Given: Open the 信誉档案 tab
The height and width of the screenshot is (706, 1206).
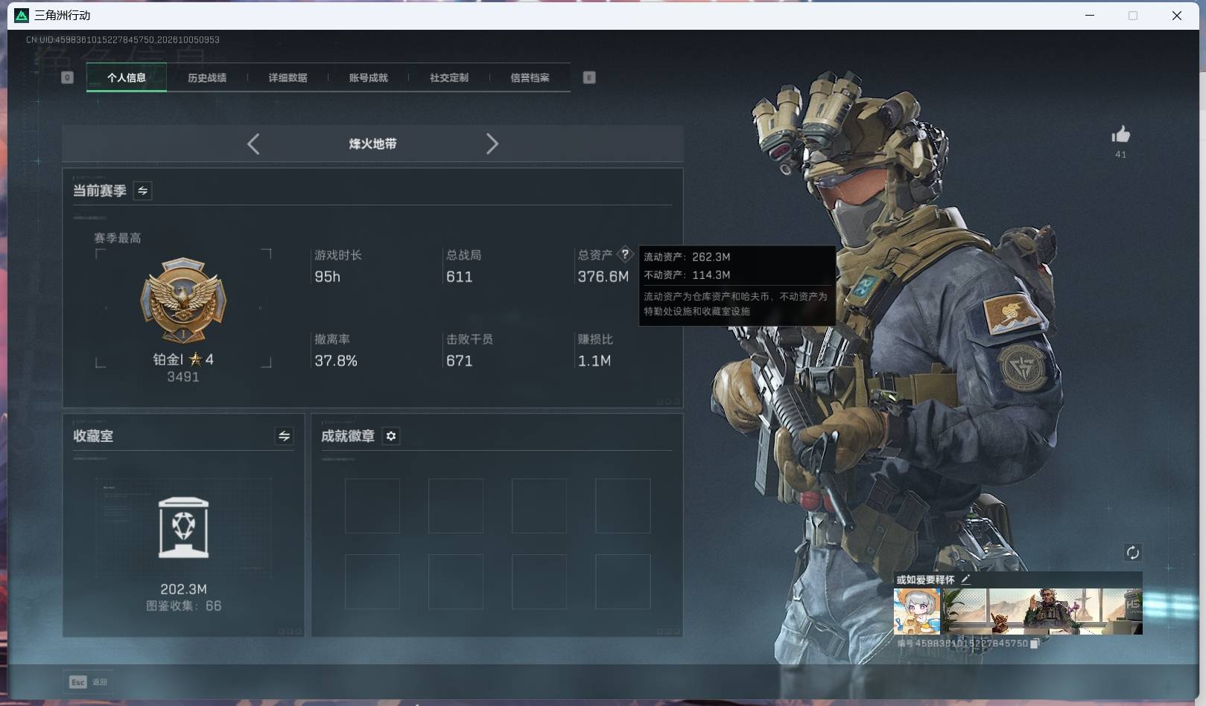Looking at the screenshot, I should (530, 77).
